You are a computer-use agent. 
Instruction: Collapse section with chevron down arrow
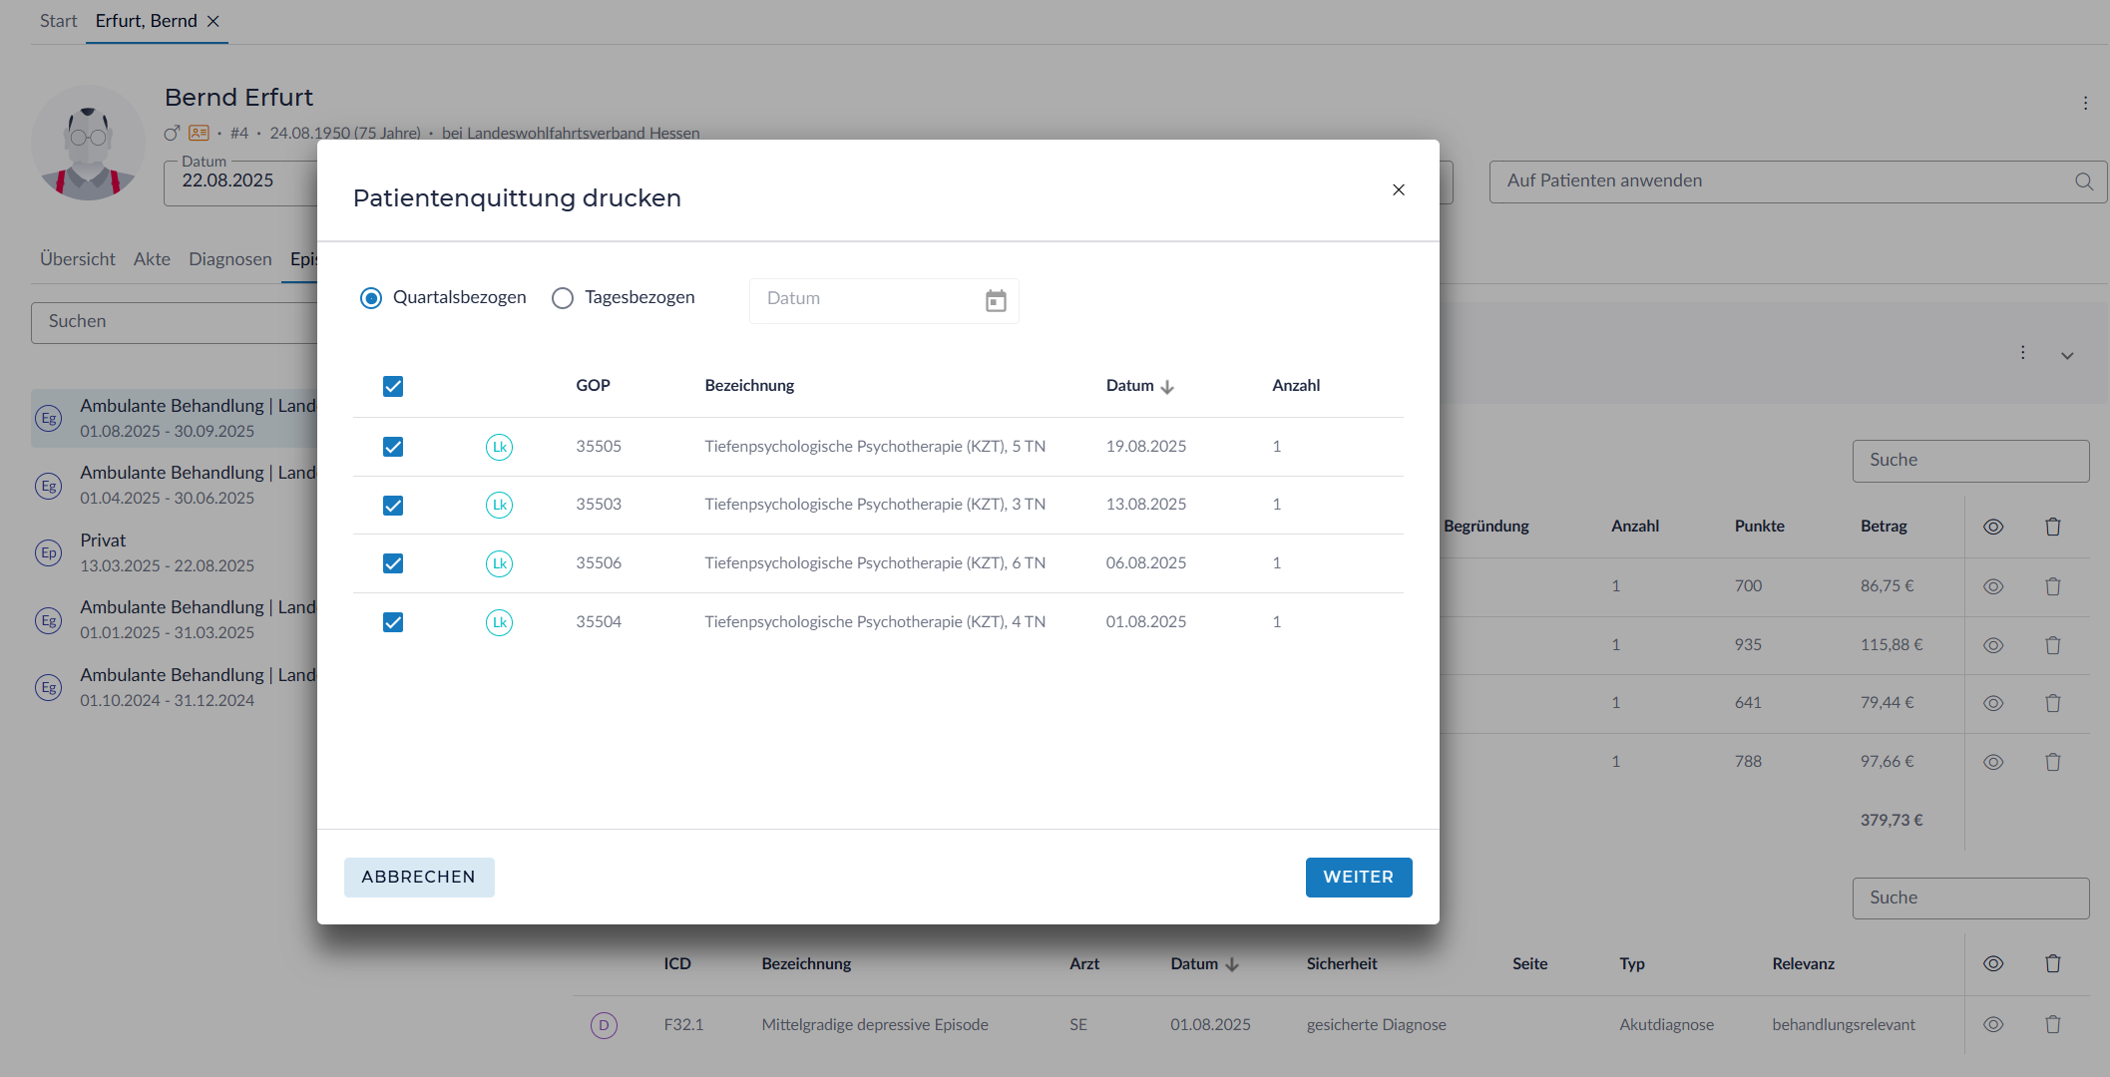pos(2067,355)
